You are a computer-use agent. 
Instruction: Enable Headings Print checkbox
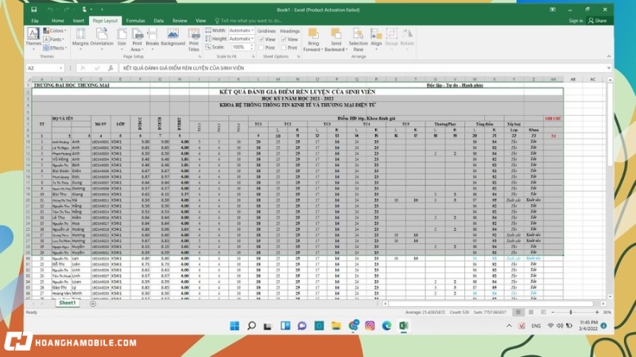point(284,48)
